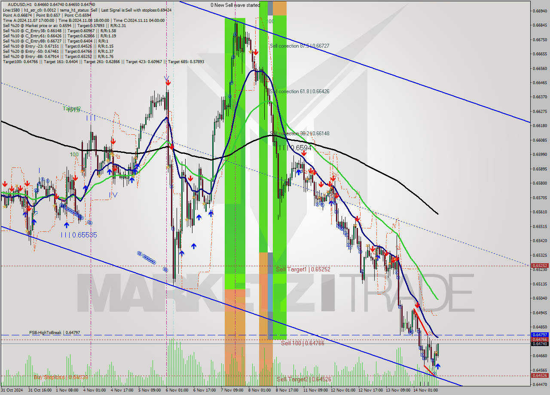Click the blue 0.64797 price tag on axis

tap(540, 334)
